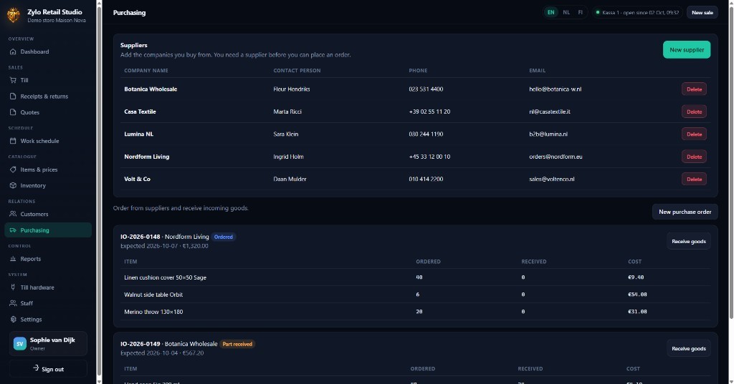This screenshot has width=734, height=384.
Task: Click the Ordered status badge
Action: coord(224,237)
